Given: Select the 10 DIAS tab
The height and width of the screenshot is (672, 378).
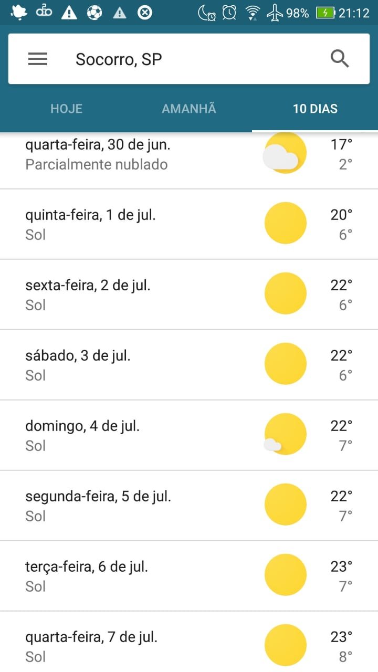Looking at the screenshot, I should tap(315, 109).
